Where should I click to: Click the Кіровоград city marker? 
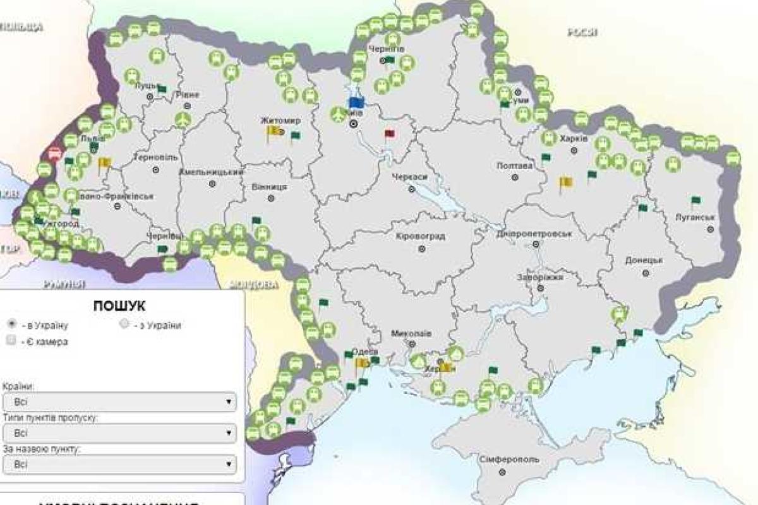click(421, 249)
